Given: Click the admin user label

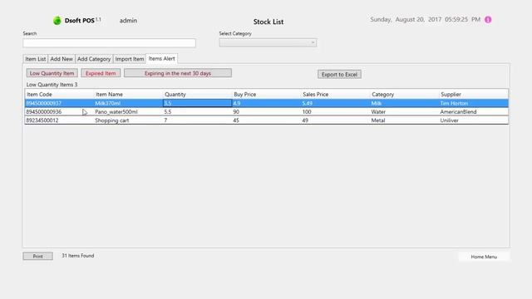Looking at the screenshot, I should pyautogui.click(x=128, y=21).
